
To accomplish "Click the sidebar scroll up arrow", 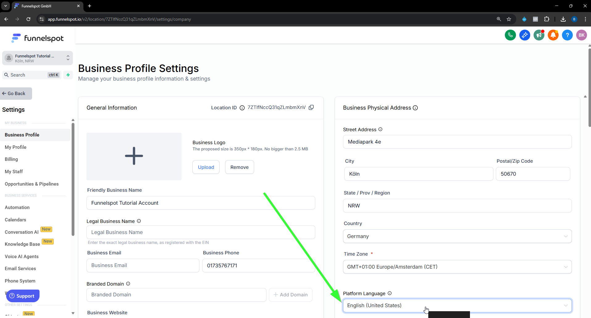I will click(x=73, y=120).
